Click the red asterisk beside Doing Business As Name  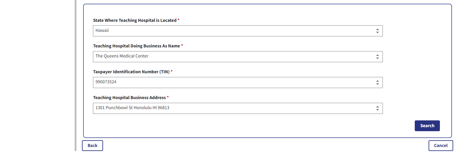(182, 45)
